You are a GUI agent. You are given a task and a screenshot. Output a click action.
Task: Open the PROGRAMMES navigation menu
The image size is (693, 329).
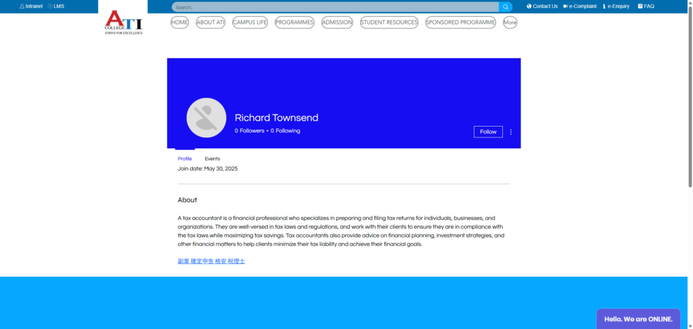(x=294, y=22)
